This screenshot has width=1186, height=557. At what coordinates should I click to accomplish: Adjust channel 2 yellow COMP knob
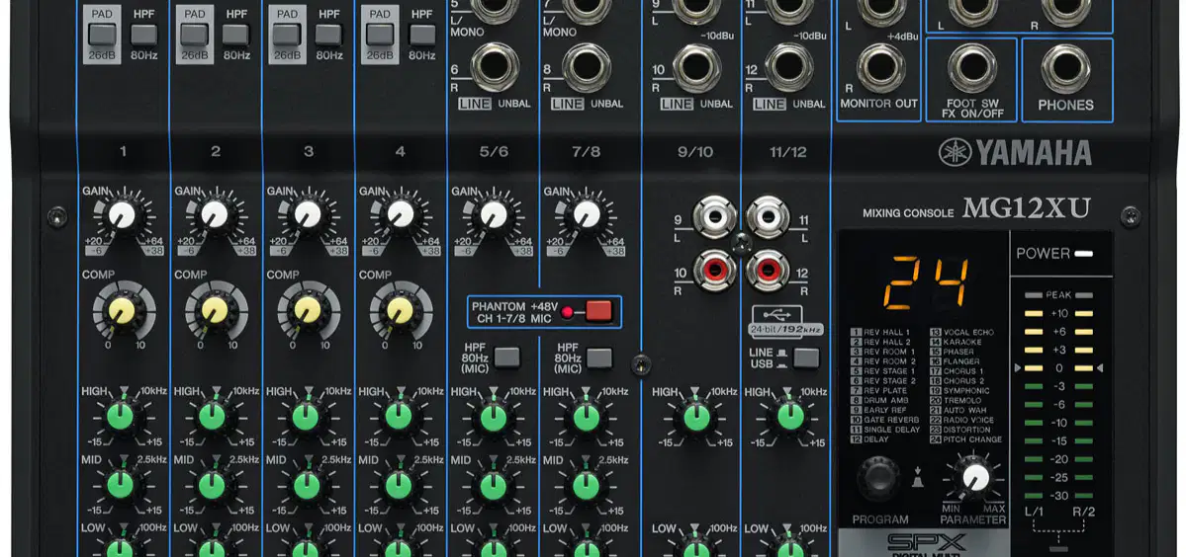(214, 310)
